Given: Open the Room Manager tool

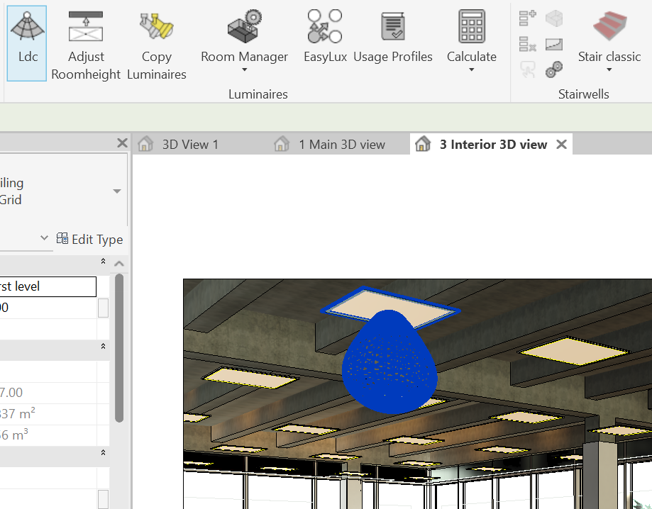Looking at the screenshot, I should point(244,32).
